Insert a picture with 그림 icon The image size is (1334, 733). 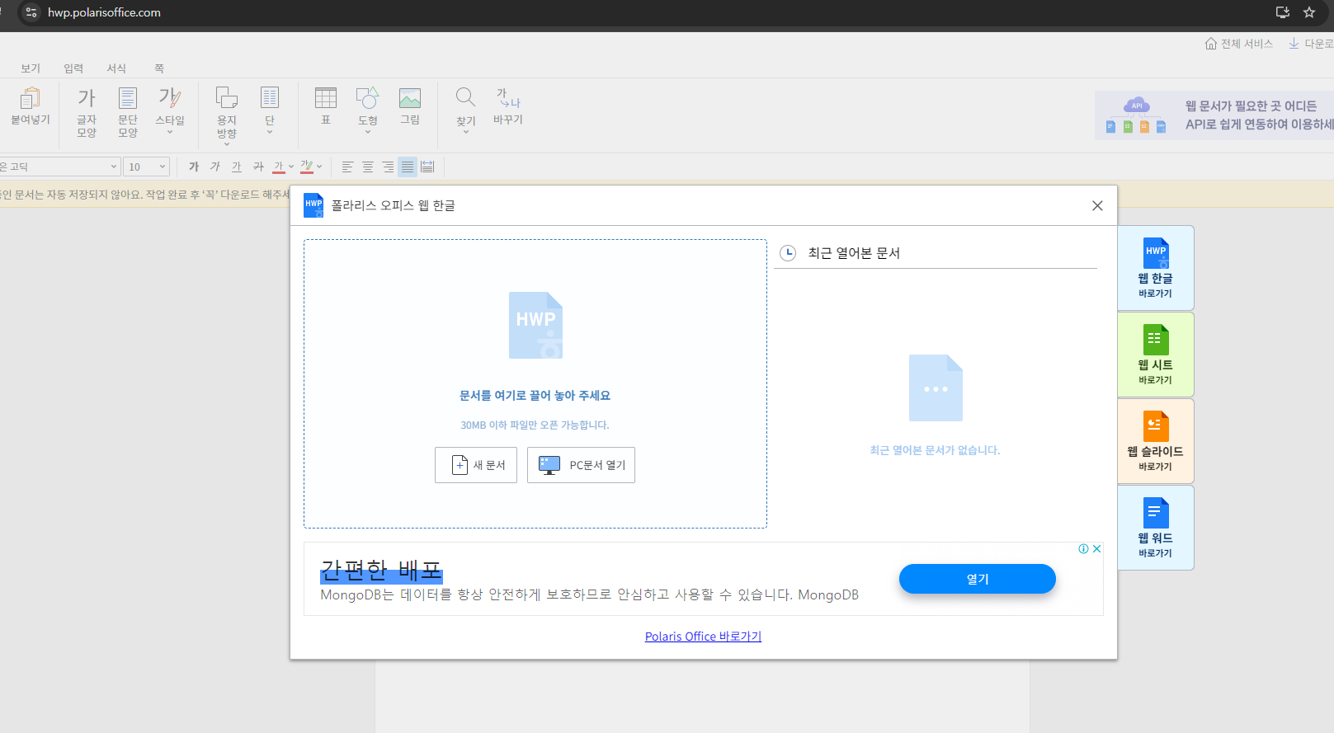[x=410, y=106]
